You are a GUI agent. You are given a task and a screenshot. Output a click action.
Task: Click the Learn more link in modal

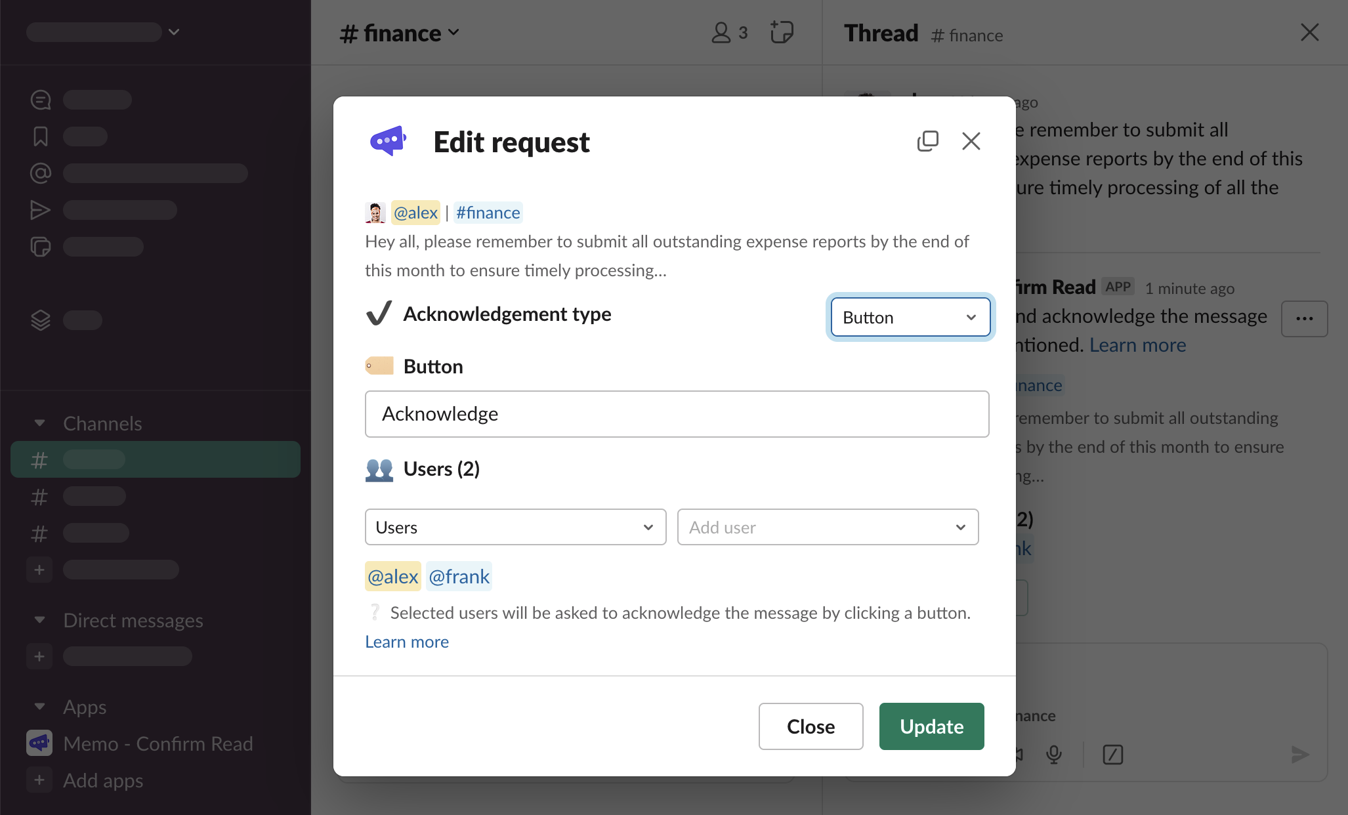(x=407, y=642)
